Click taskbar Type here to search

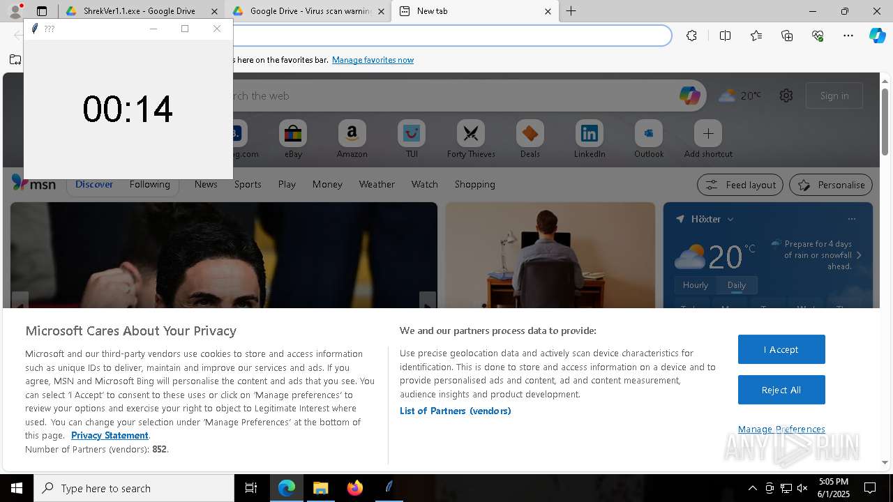click(134, 488)
